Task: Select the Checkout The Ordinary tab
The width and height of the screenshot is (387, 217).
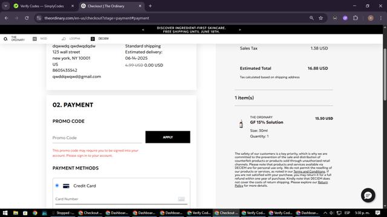Action: pyautogui.click(x=111, y=6)
